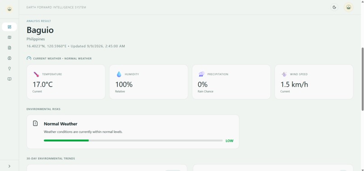Click the Earth Forward Intelligence System header text
The height and width of the screenshot is (171, 364).
point(56,7)
